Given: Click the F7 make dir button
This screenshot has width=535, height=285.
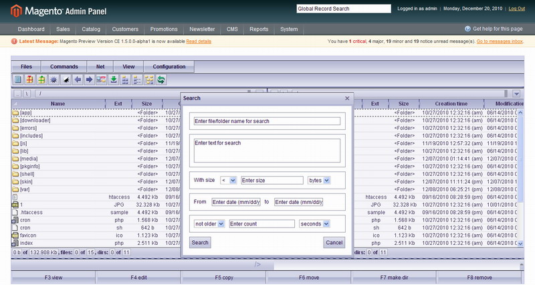Looking at the screenshot, I should (394, 278).
